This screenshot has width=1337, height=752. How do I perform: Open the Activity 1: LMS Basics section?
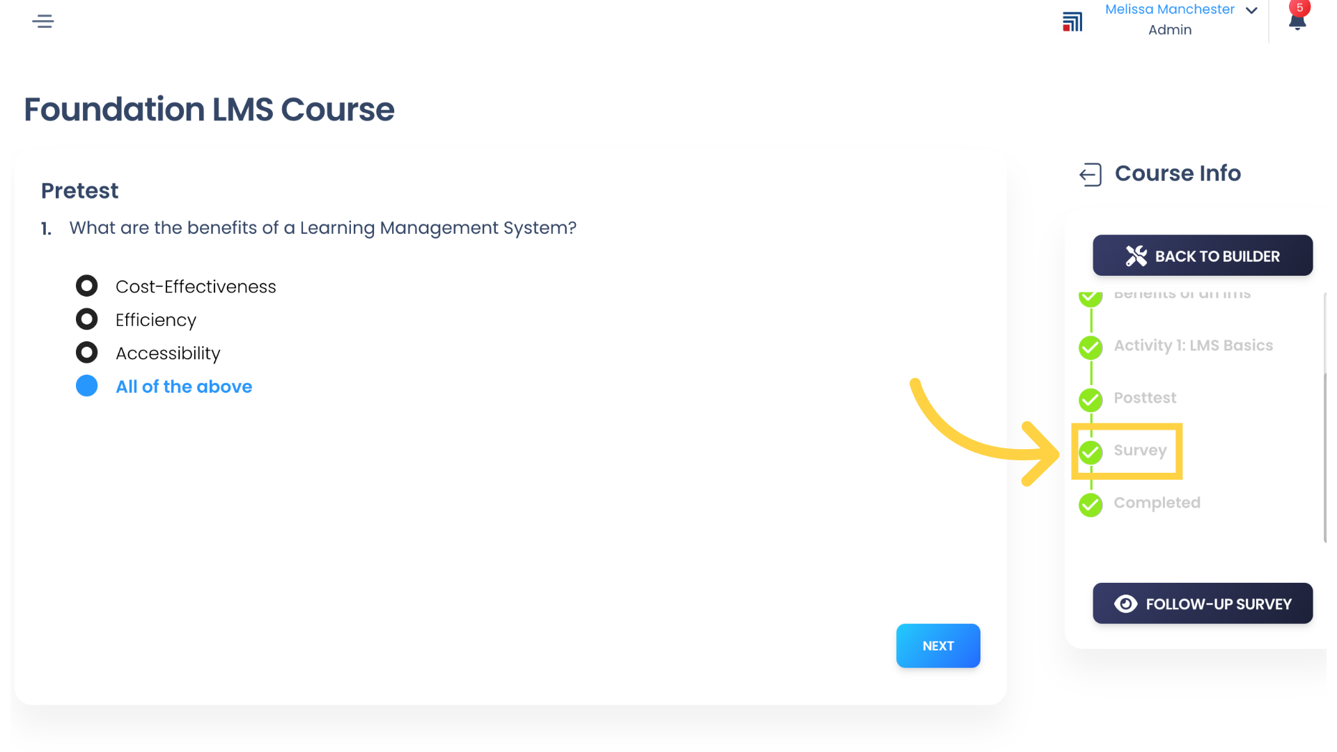1194,345
